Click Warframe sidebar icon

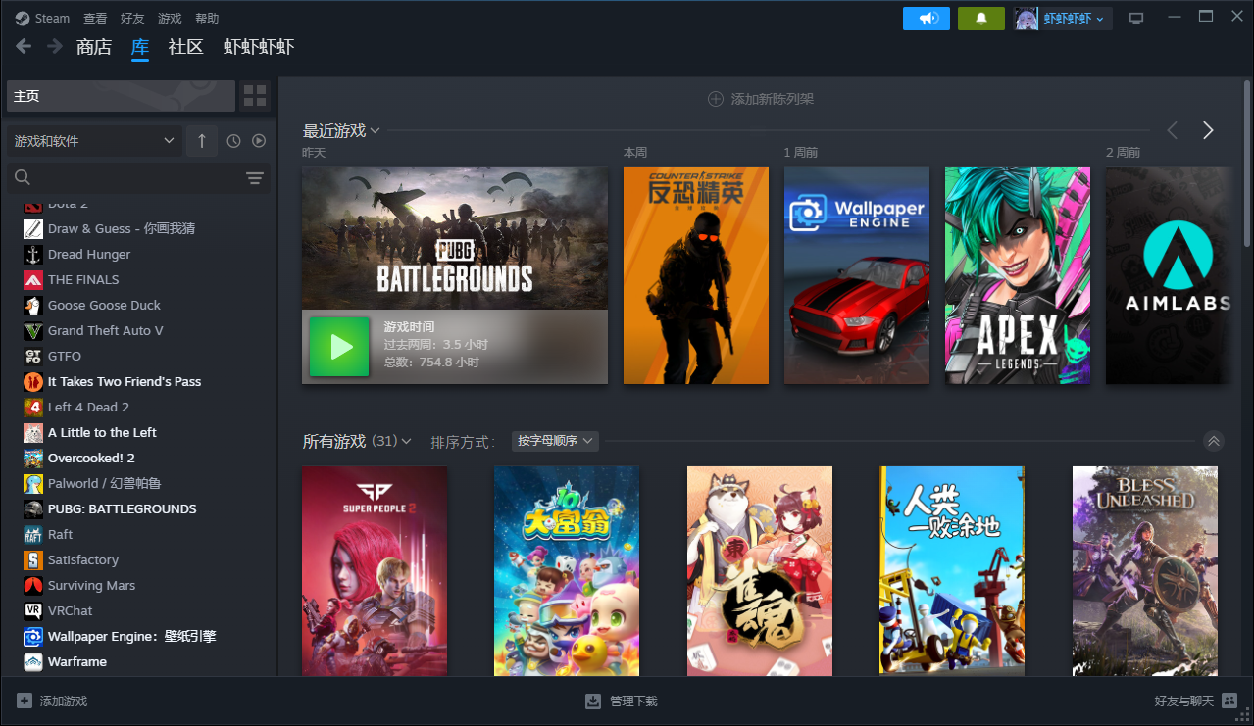(33, 661)
